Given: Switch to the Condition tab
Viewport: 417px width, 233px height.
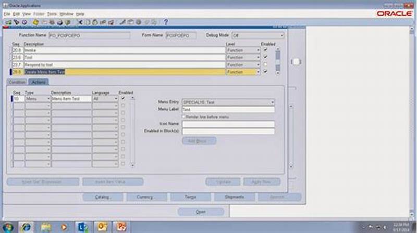Looking at the screenshot, I should coord(17,82).
